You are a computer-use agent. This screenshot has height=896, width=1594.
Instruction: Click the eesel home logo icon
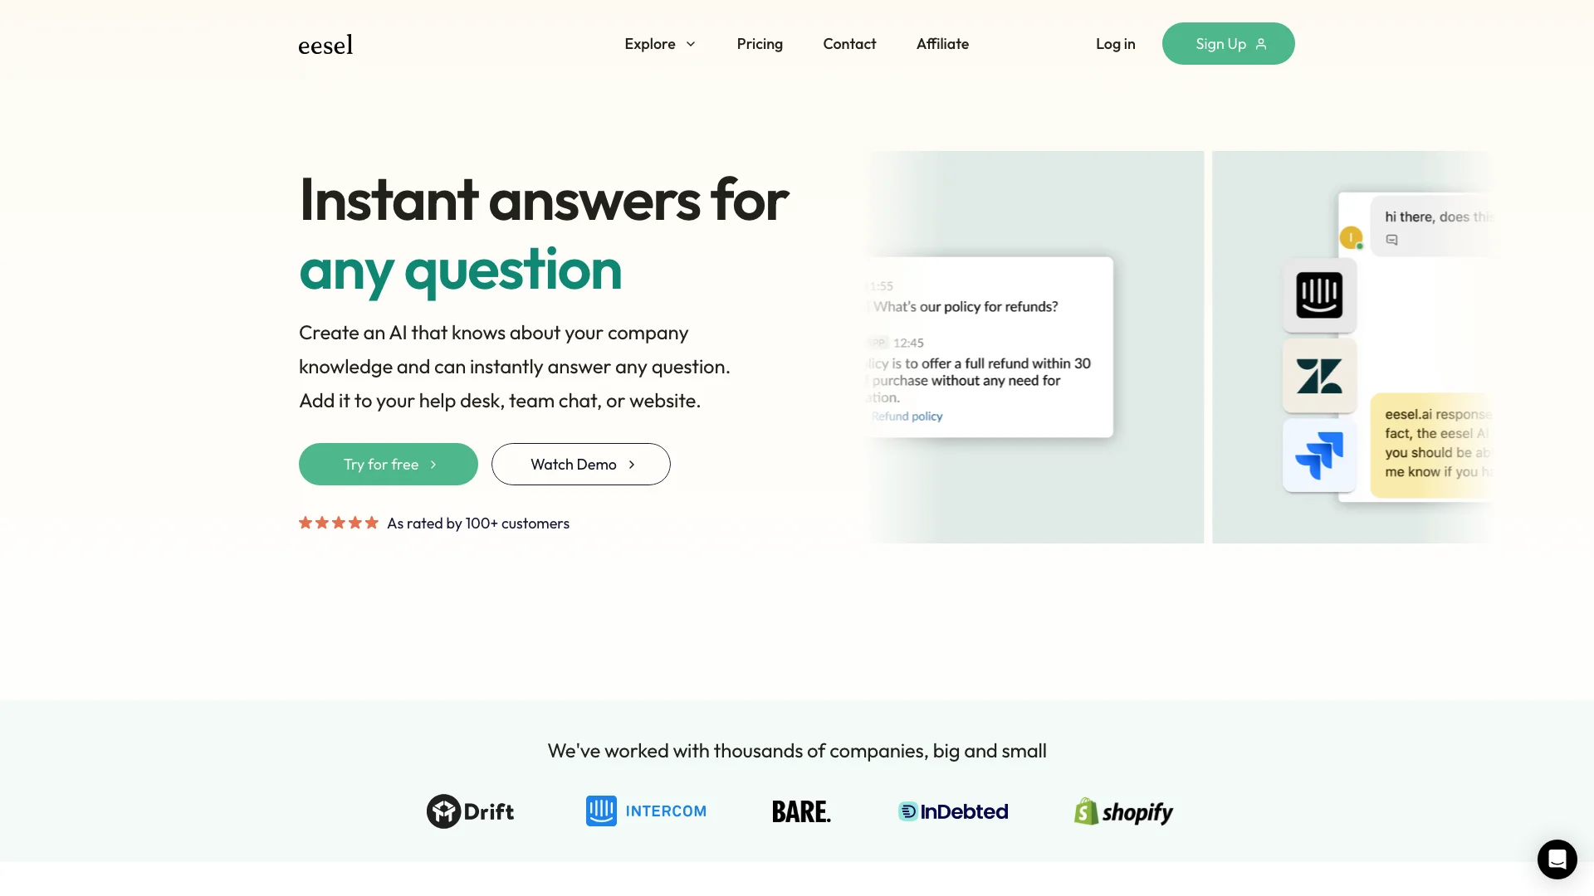[x=325, y=44]
